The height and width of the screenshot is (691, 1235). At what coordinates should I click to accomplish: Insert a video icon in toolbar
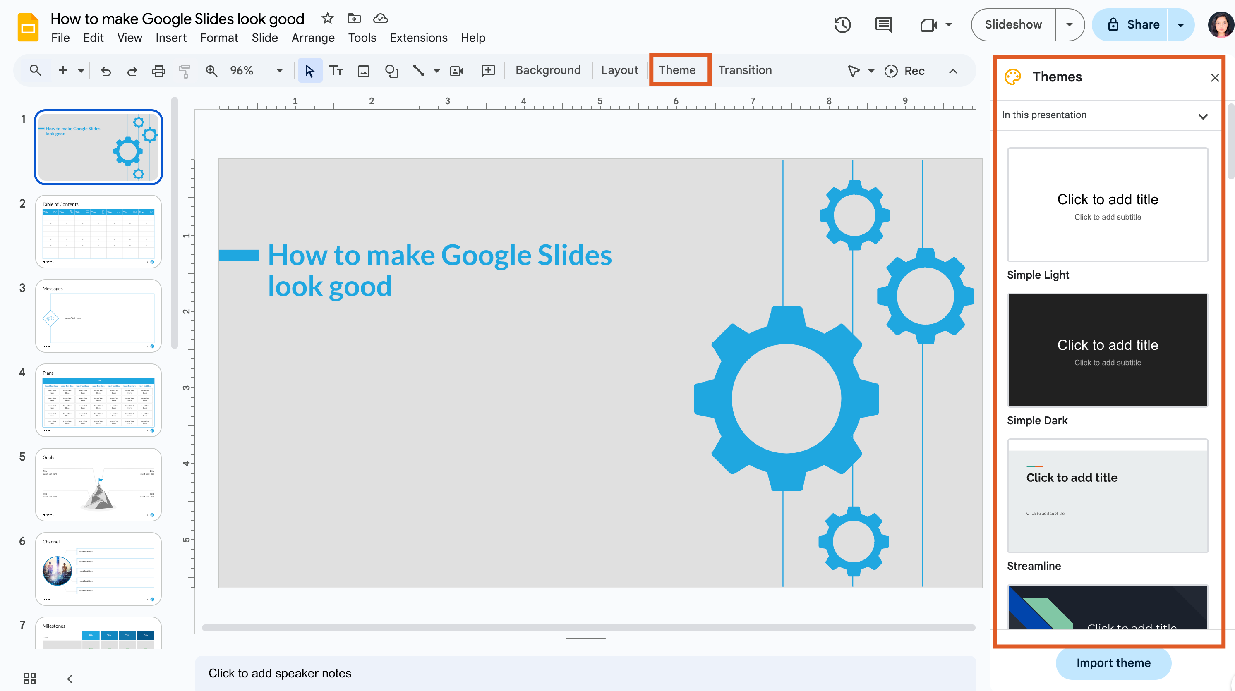click(x=456, y=71)
